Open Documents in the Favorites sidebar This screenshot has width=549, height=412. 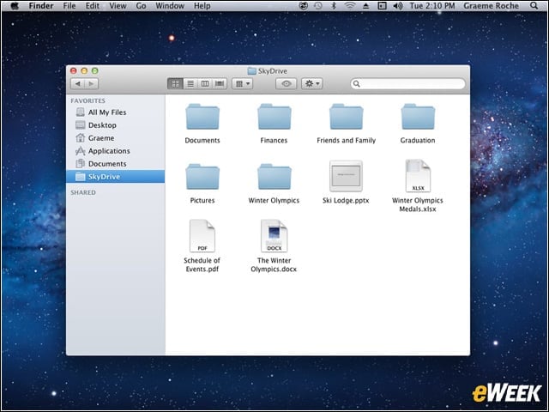[x=116, y=164]
